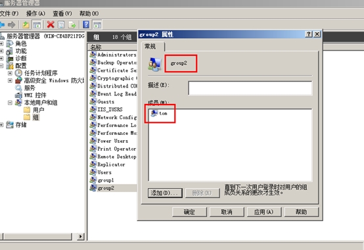Select the Users group row
364x250 pixels.
point(101,172)
